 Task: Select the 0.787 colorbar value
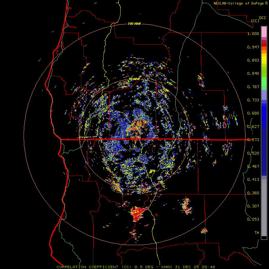[x=253, y=87]
